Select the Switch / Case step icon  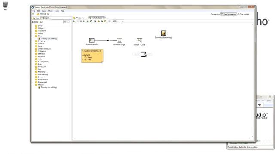coord(139,41)
